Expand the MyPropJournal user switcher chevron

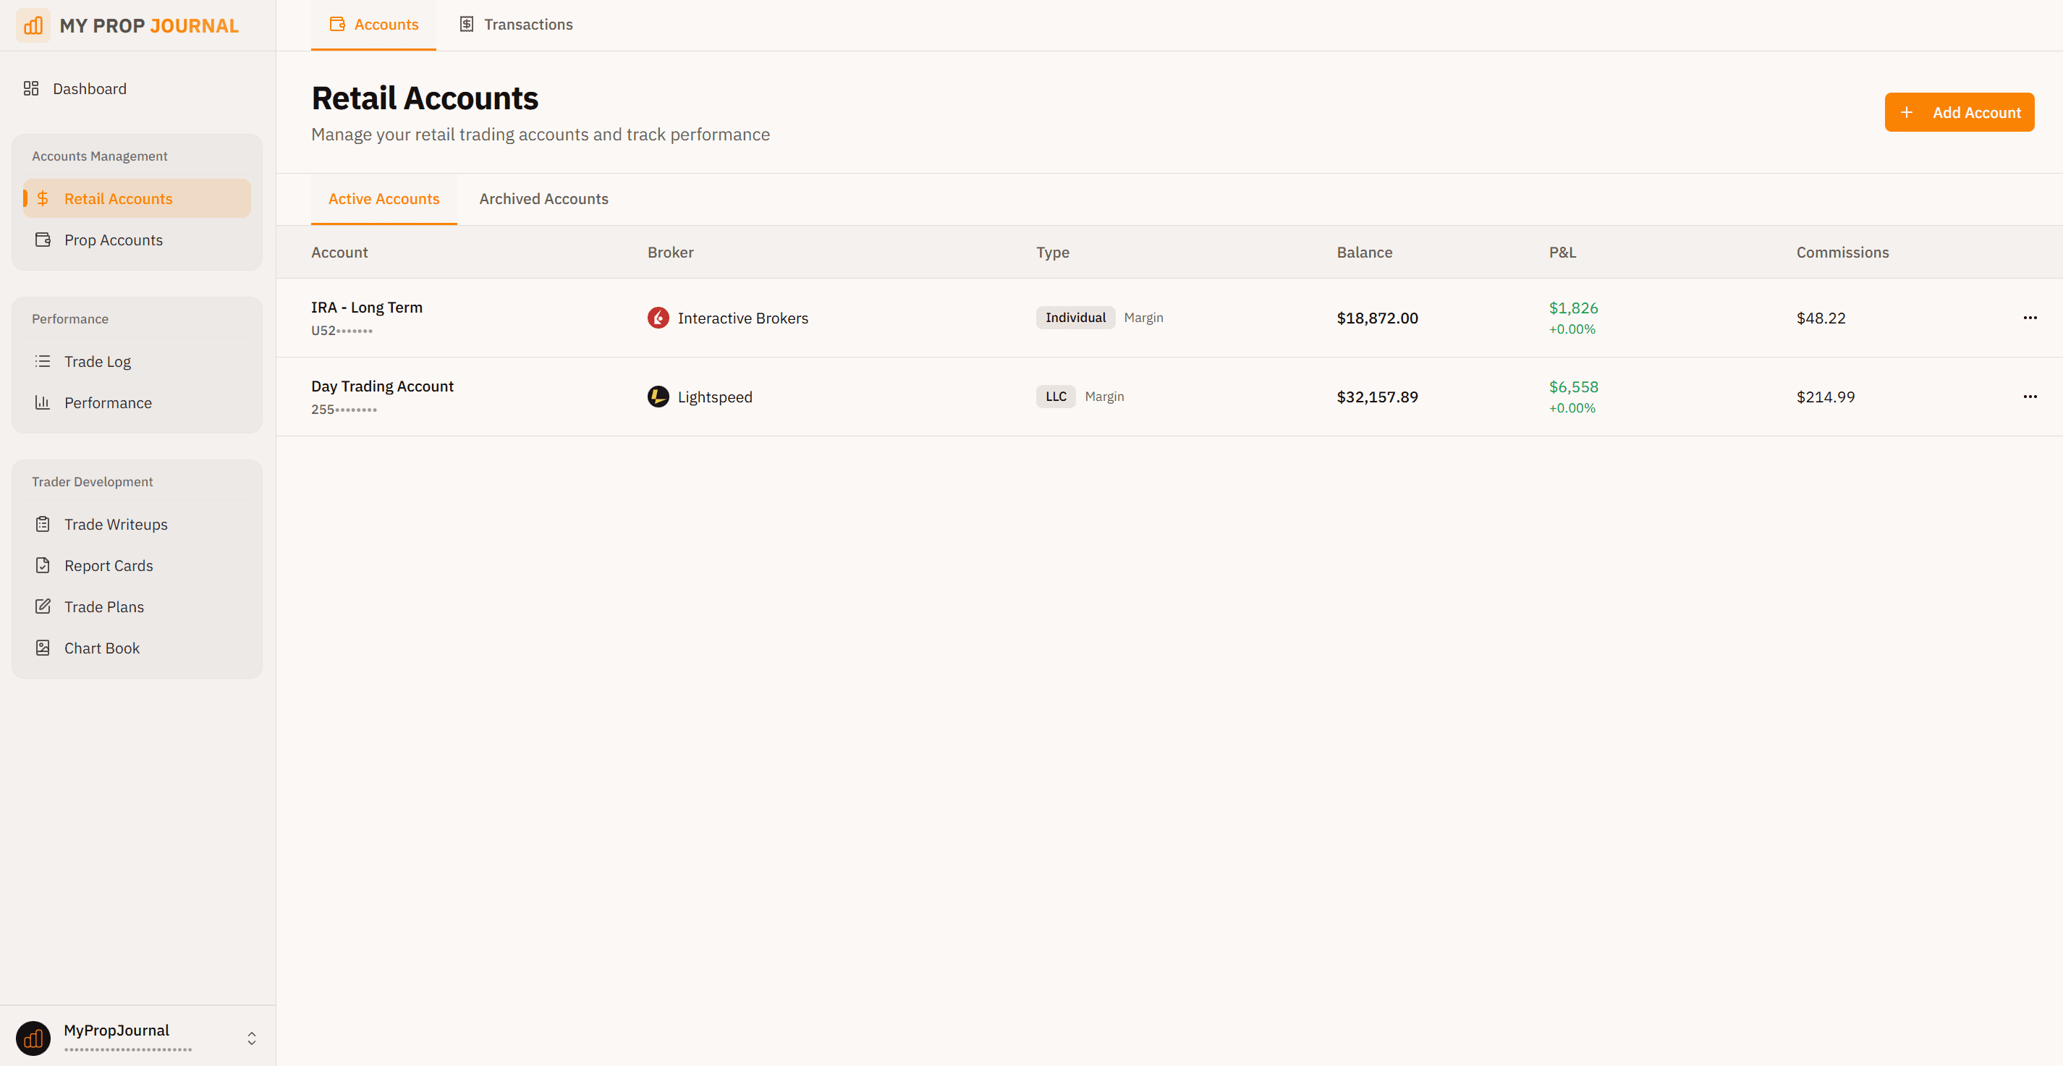[252, 1038]
